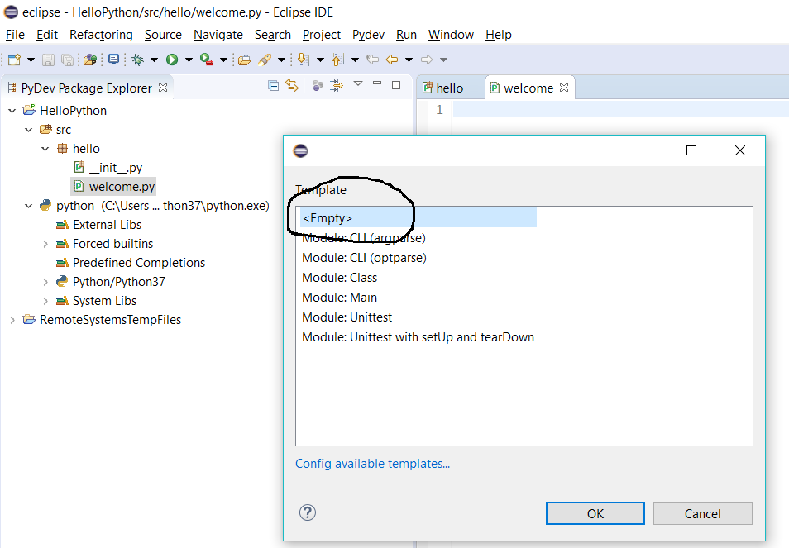The image size is (789, 548).
Task: Collapse the src folder node
Action: [x=29, y=130]
